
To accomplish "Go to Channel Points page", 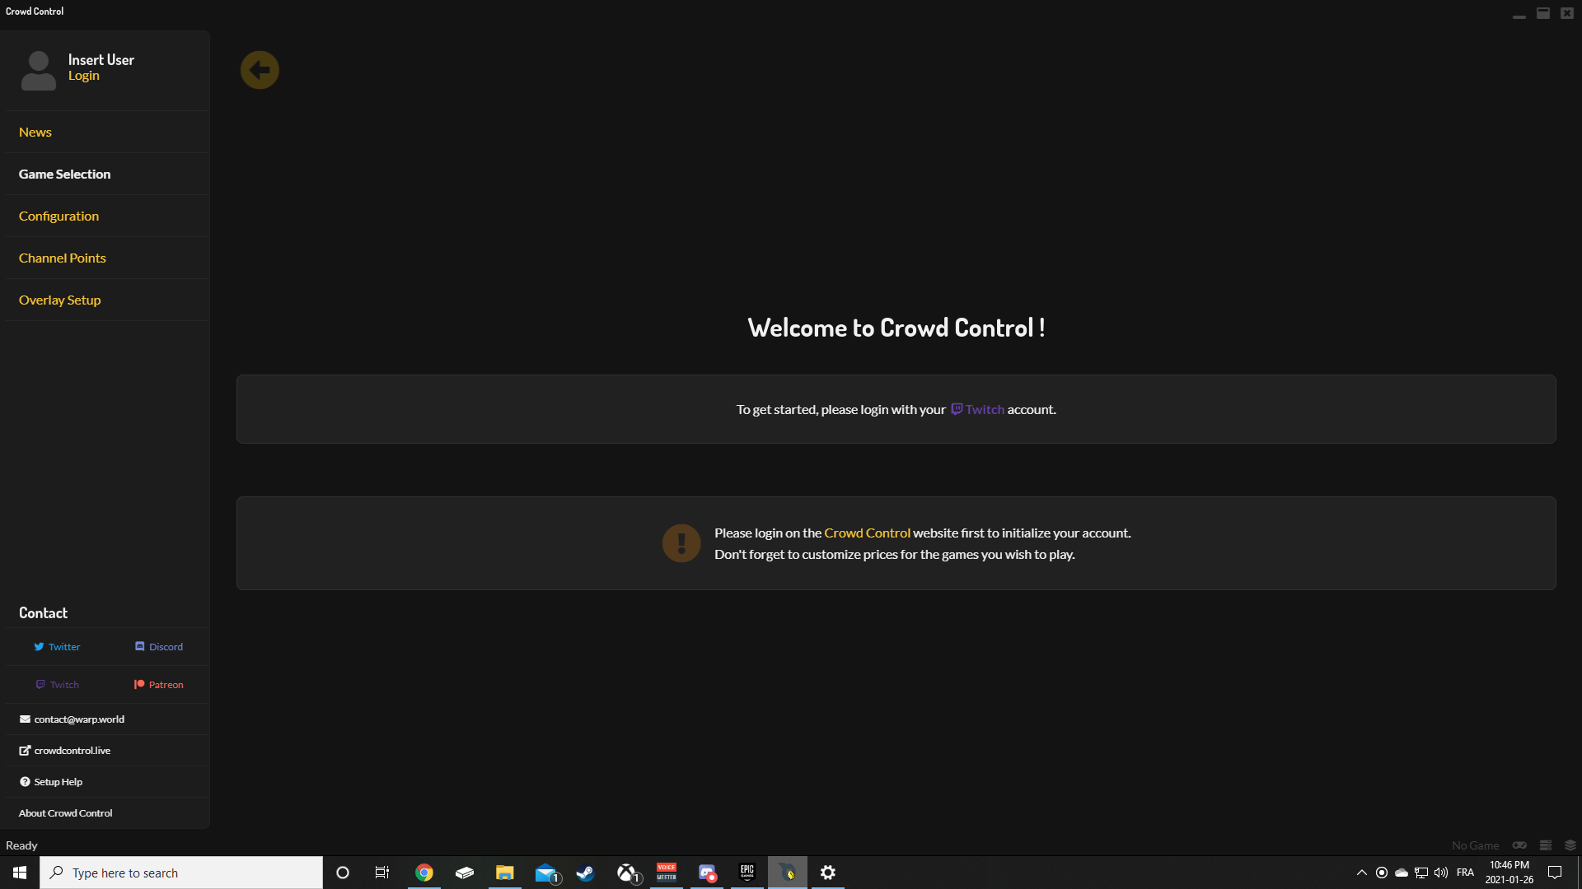I will coord(63,258).
